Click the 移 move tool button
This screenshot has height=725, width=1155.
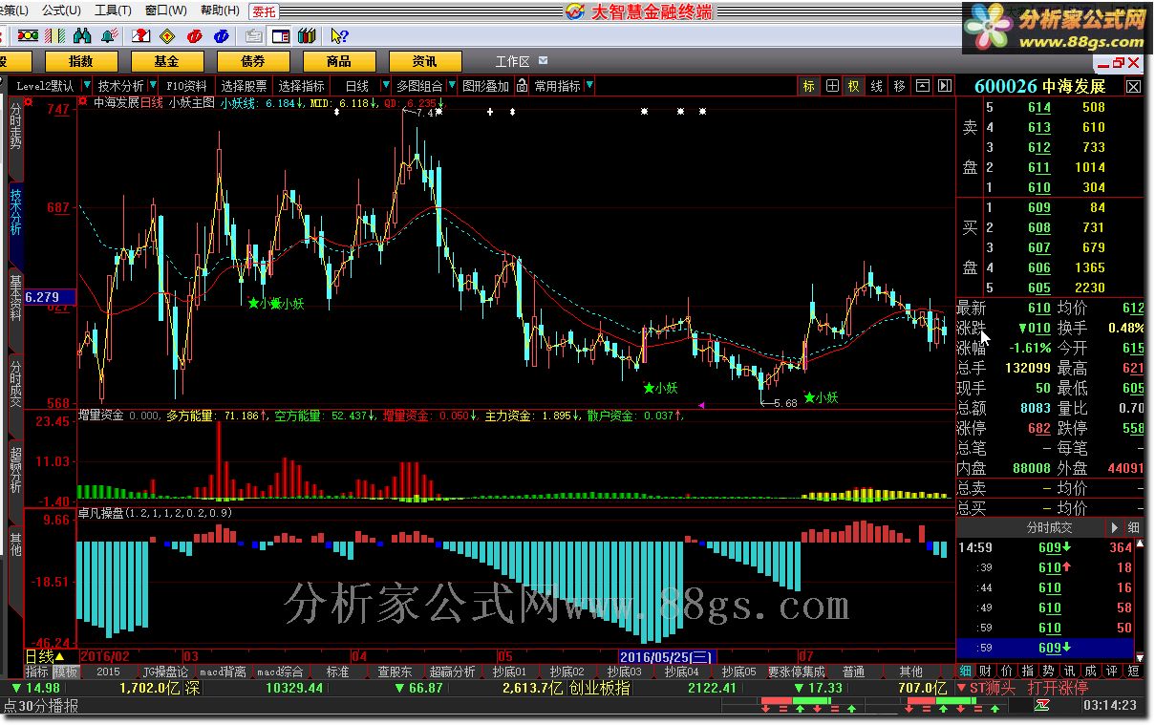pos(899,85)
